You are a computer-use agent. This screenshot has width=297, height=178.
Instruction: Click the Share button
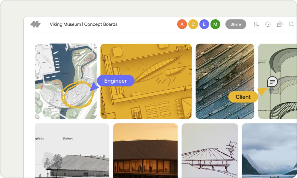236,24
